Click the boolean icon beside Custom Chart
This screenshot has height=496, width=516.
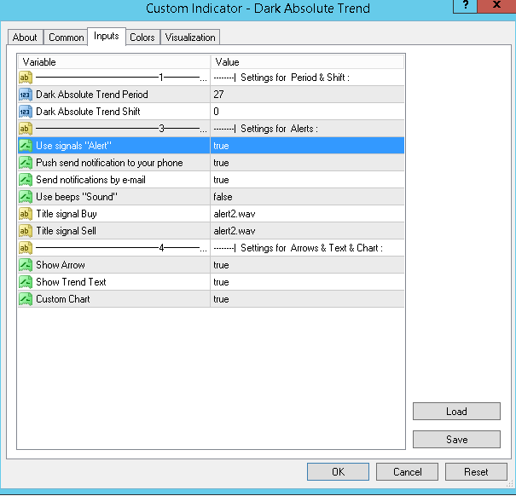coord(26,299)
